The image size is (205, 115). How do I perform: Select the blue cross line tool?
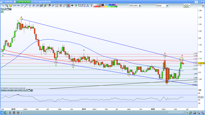[53, 6]
